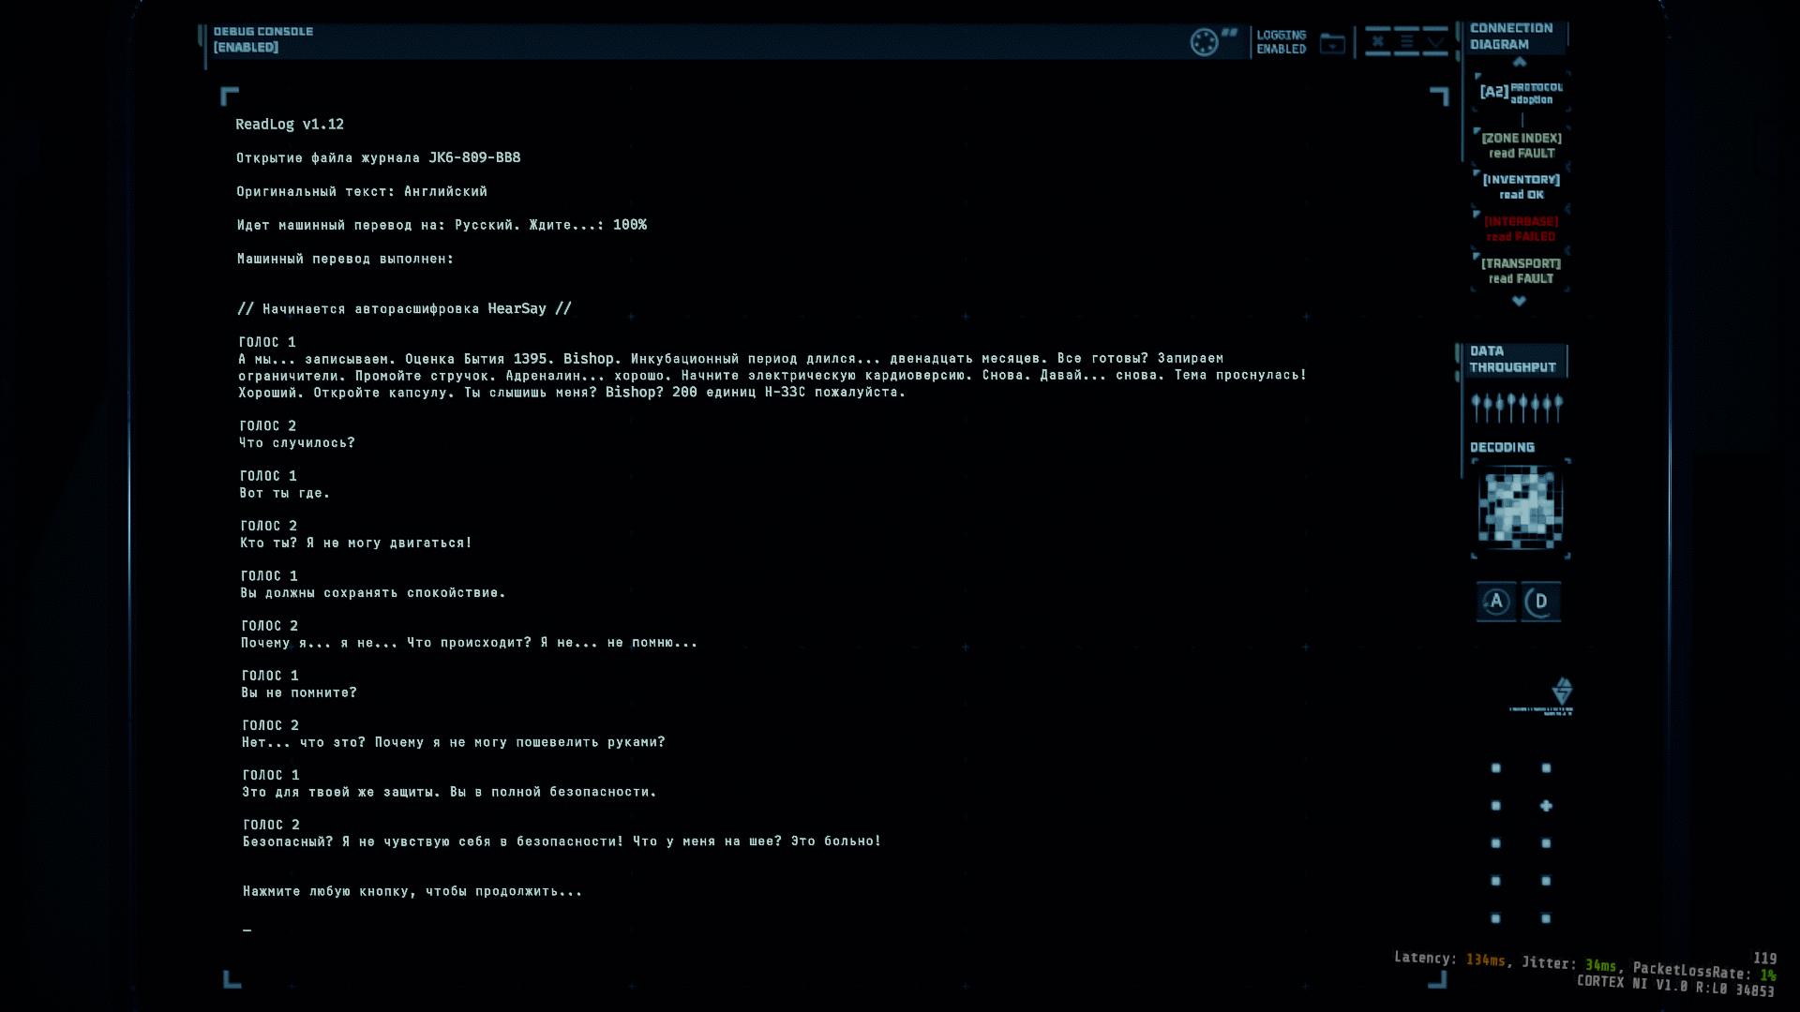This screenshot has height=1012, width=1800.
Task: Expand the header chevron-down dropdown
Action: coord(1435,41)
